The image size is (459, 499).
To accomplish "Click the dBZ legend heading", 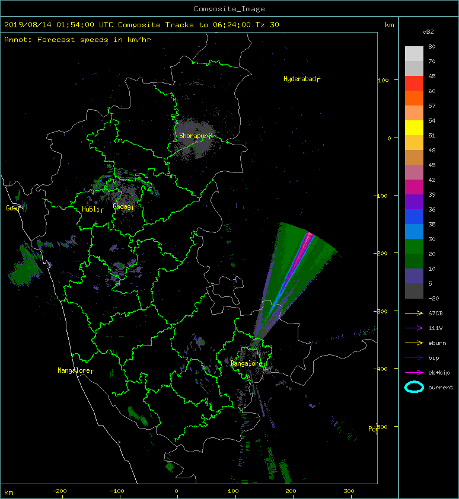I will click(428, 32).
